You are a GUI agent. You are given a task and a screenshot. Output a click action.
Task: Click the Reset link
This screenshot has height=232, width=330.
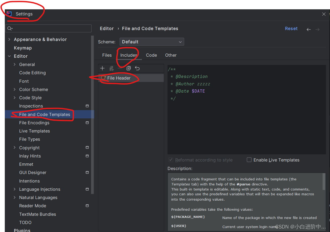(x=291, y=28)
